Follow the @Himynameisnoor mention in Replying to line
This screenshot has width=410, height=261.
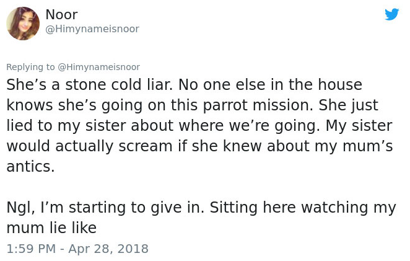(x=98, y=67)
